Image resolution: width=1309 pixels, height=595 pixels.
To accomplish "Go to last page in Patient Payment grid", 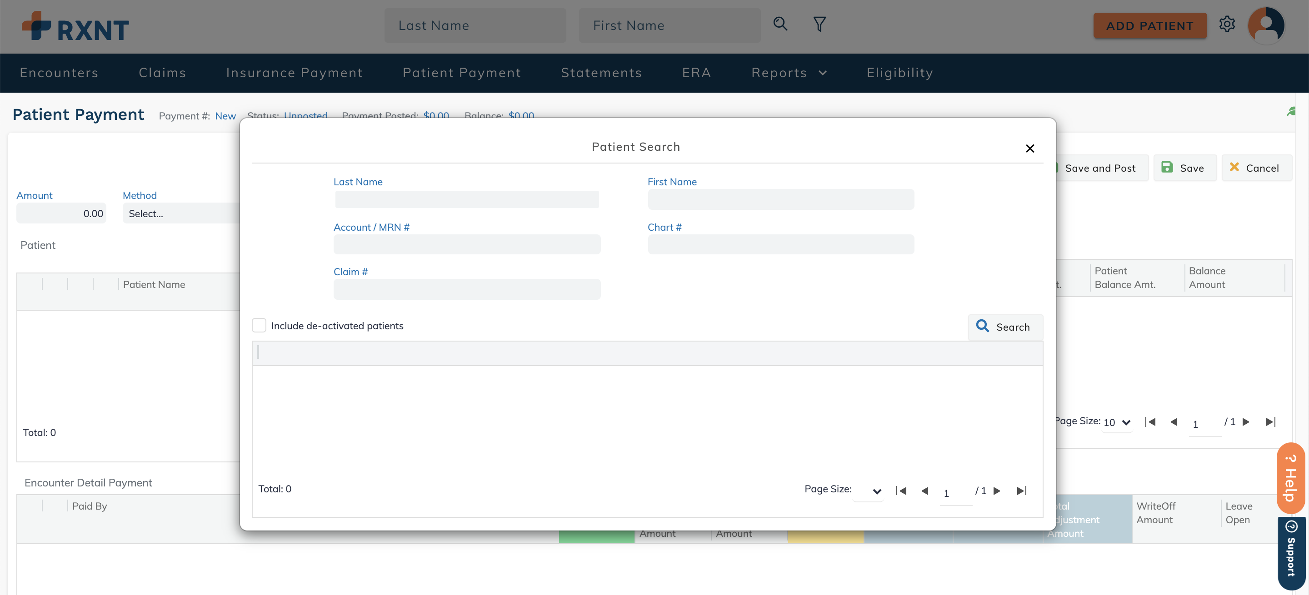I will [x=1270, y=421].
